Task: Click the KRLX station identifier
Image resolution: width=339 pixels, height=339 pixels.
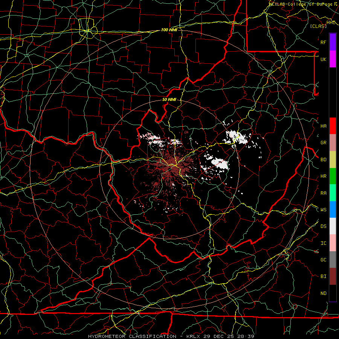Action: point(193,336)
